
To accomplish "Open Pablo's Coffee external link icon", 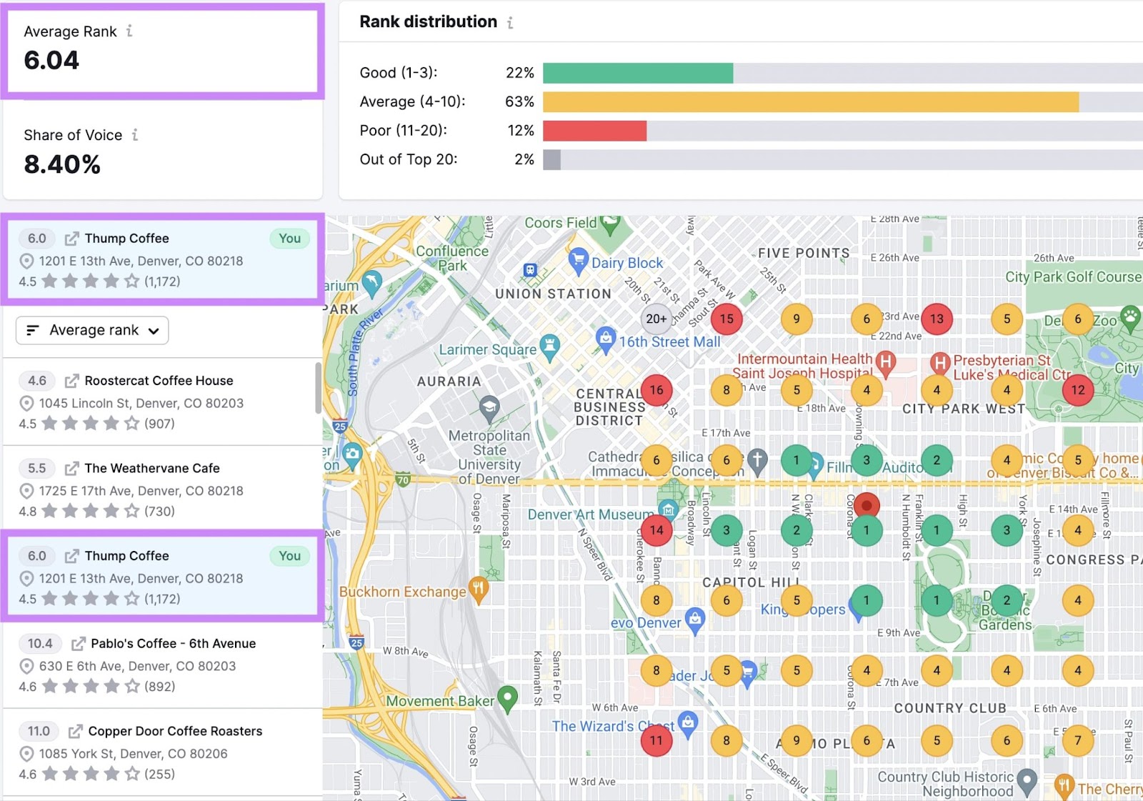I will pos(78,644).
